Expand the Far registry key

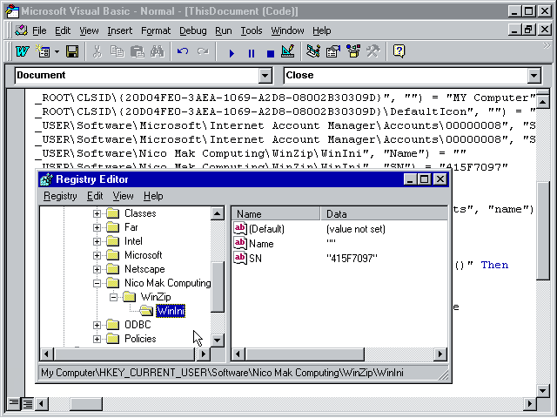pyautogui.click(x=97, y=227)
